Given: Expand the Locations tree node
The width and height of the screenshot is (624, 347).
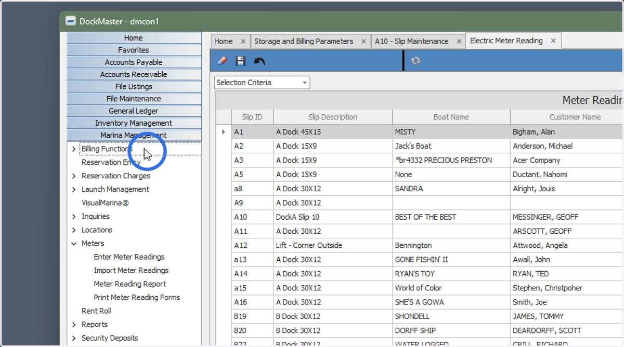Looking at the screenshot, I should click(x=74, y=230).
